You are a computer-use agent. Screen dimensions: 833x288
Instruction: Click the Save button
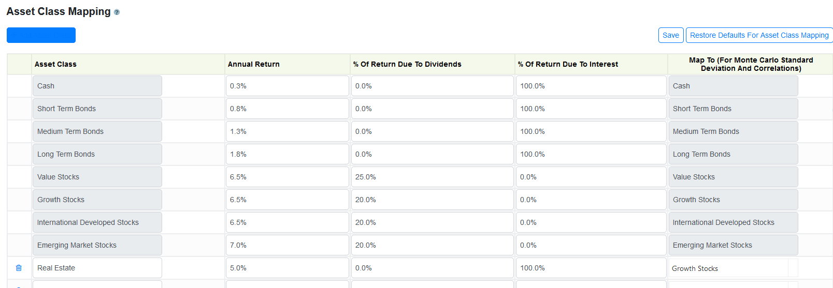point(671,35)
